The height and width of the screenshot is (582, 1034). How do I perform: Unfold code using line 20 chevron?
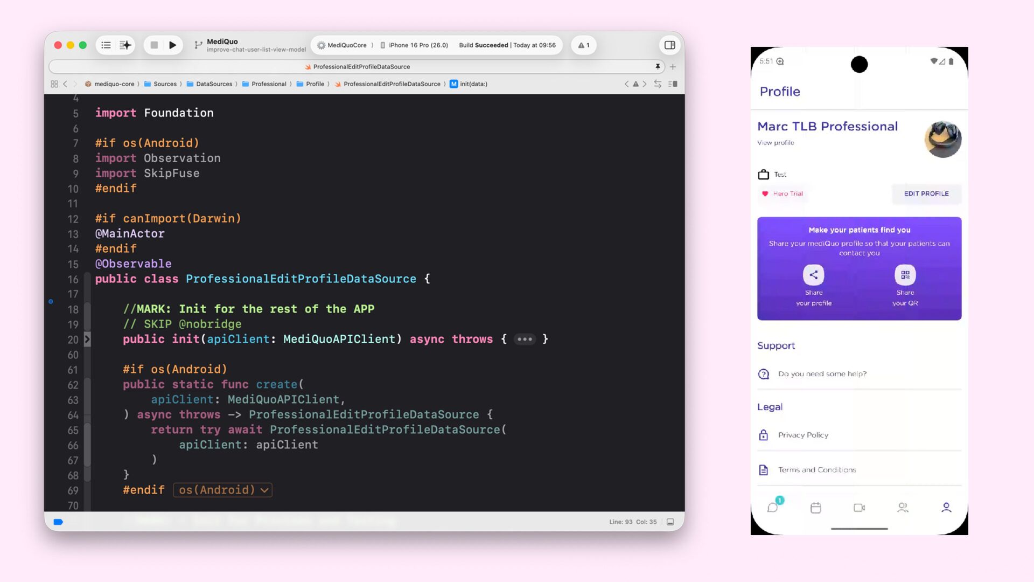pyautogui.click(x=87, y=339)
